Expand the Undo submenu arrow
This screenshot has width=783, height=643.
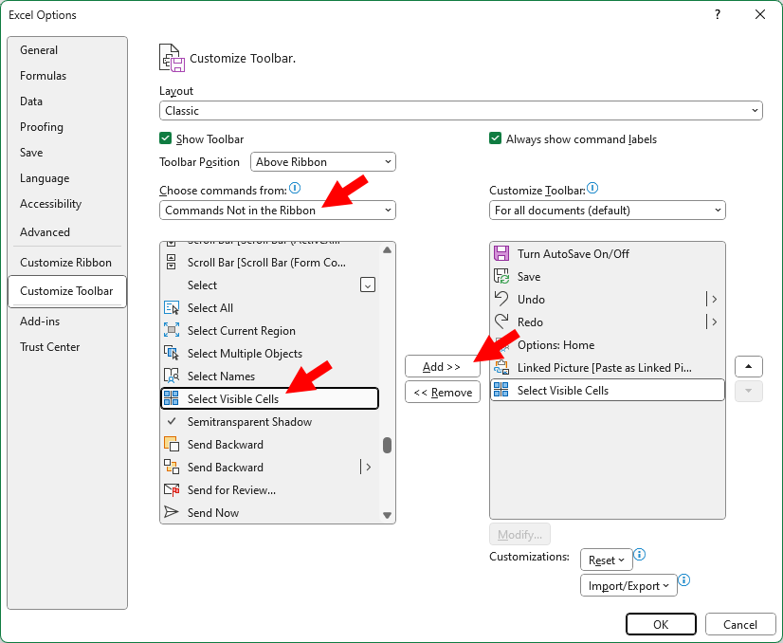[715, 300]
